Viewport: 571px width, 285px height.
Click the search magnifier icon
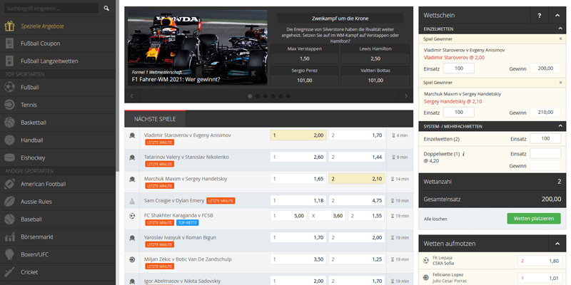click(106, 9)
